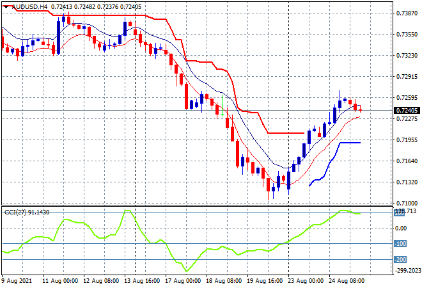Click the 0.71640 price axis label
422x288 pixels.
pyautogui.click(x=407, y=161)
